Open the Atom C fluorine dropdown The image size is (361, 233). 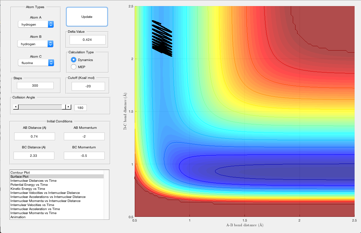(x=35, y=63)
